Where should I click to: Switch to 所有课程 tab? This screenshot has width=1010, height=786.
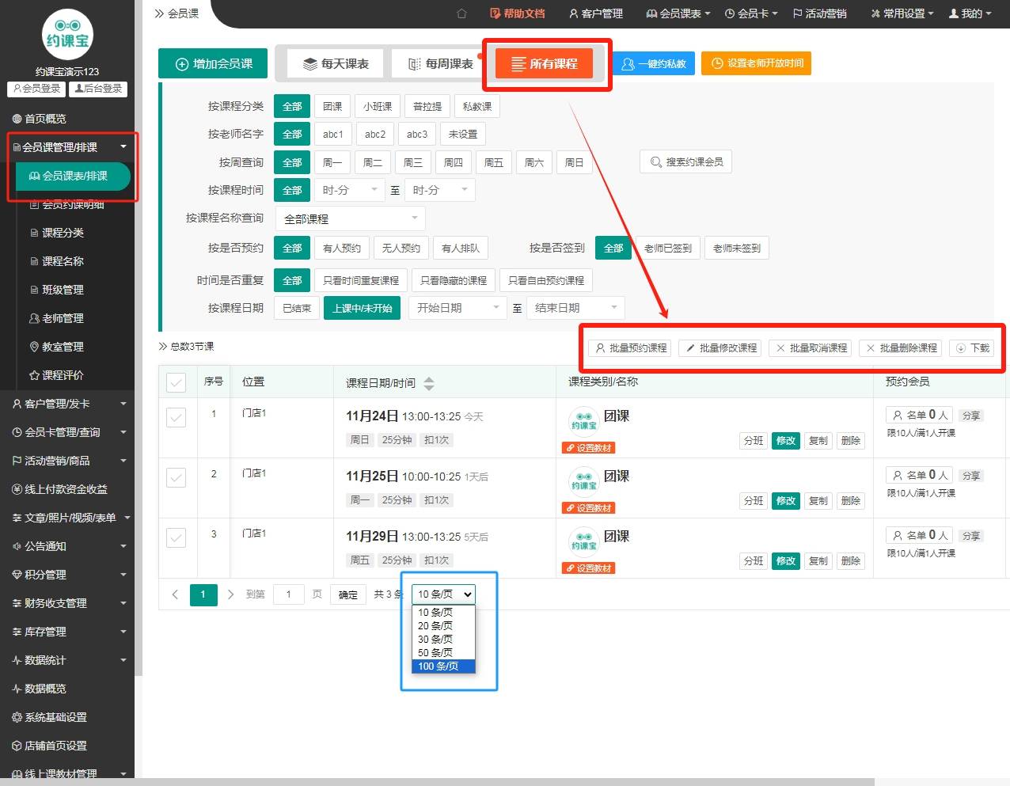tap(544, 63)
